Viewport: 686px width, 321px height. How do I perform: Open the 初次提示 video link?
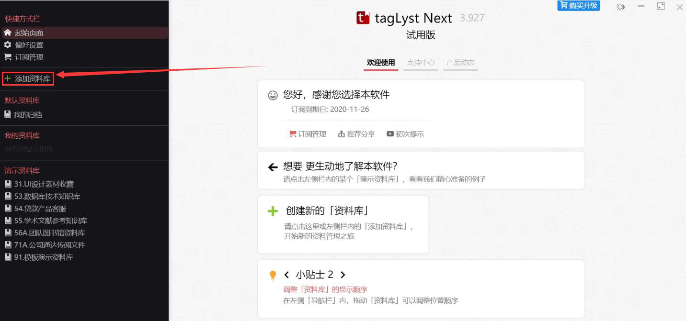405,134
